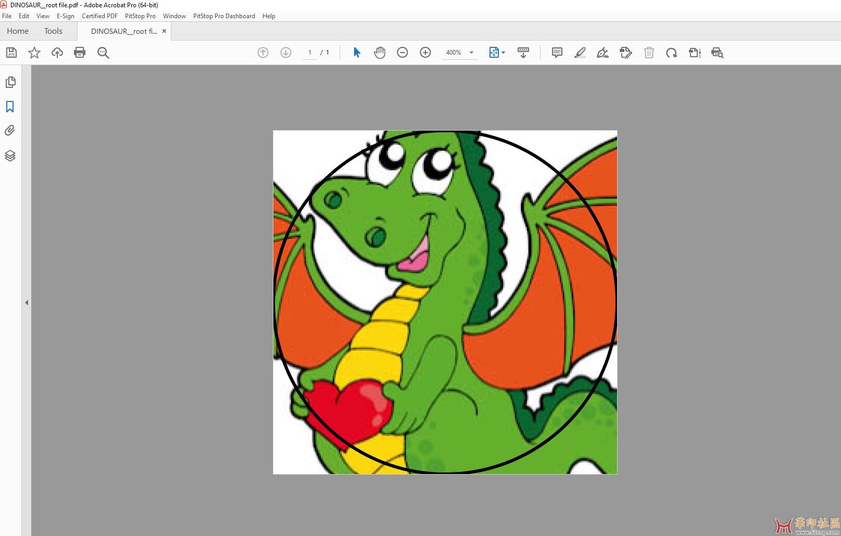Image resolution: width=841 pixels, height=536 pixels.
Task: Close the DINOSAUR__root file tab
Action: click(164, 31)
